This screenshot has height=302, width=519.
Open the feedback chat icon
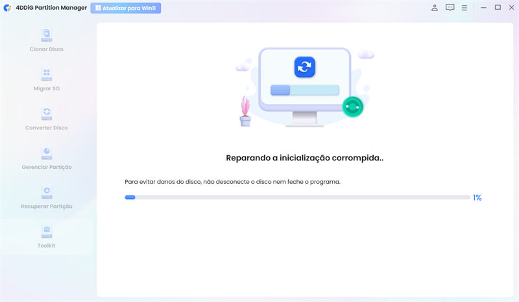(450, 8)
